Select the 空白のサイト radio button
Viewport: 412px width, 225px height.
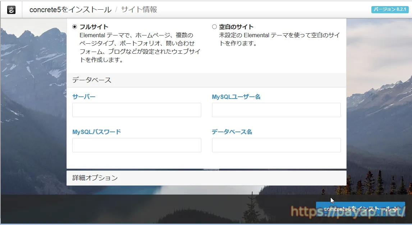pyautogui.click(x=215, y=27)
